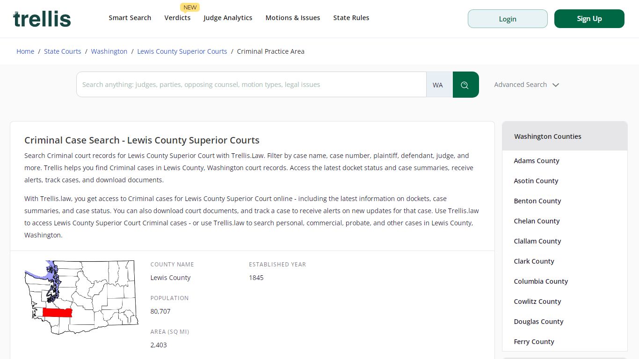This screenshot has height=359, width=639.
Task: Open the WA state selector
Action: click(439, 85)
